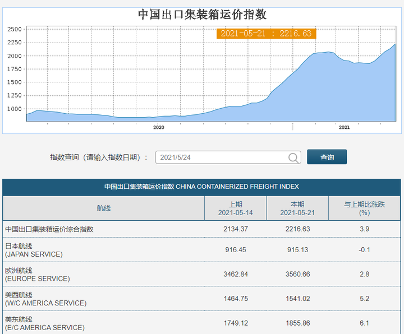
Task: Click the 2250 y-axis label
Action: click(15, 43)
